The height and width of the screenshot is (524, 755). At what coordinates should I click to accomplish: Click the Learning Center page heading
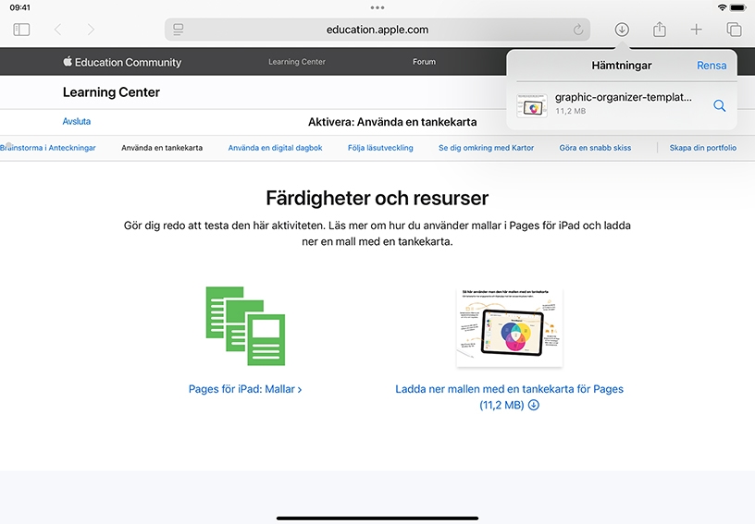[111, 92]
